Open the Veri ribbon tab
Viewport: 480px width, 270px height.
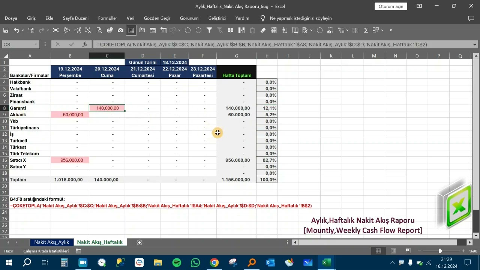[x=130, y=18]
